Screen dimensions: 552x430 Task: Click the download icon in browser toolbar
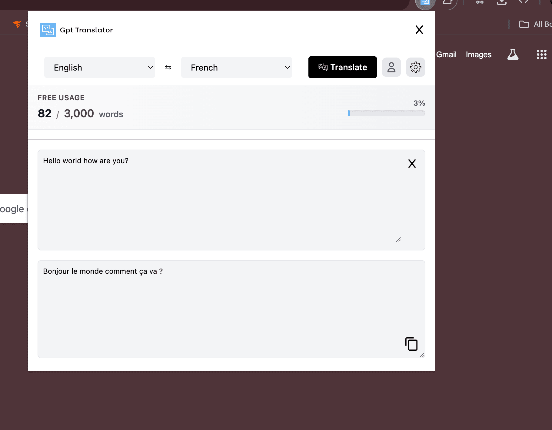tap(501, 2)
